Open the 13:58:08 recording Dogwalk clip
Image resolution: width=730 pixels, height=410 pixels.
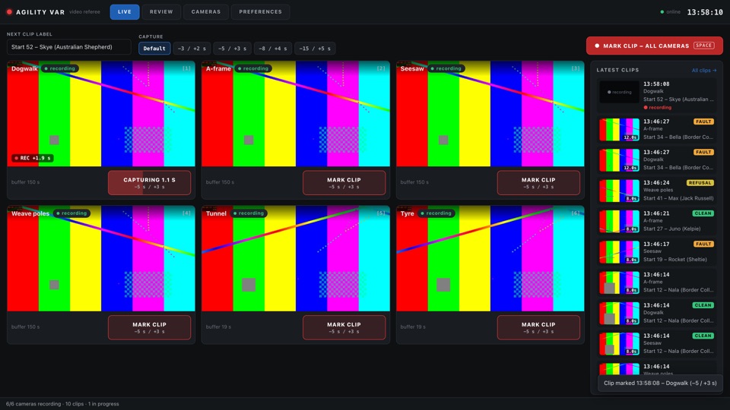[x=656, y=96]
